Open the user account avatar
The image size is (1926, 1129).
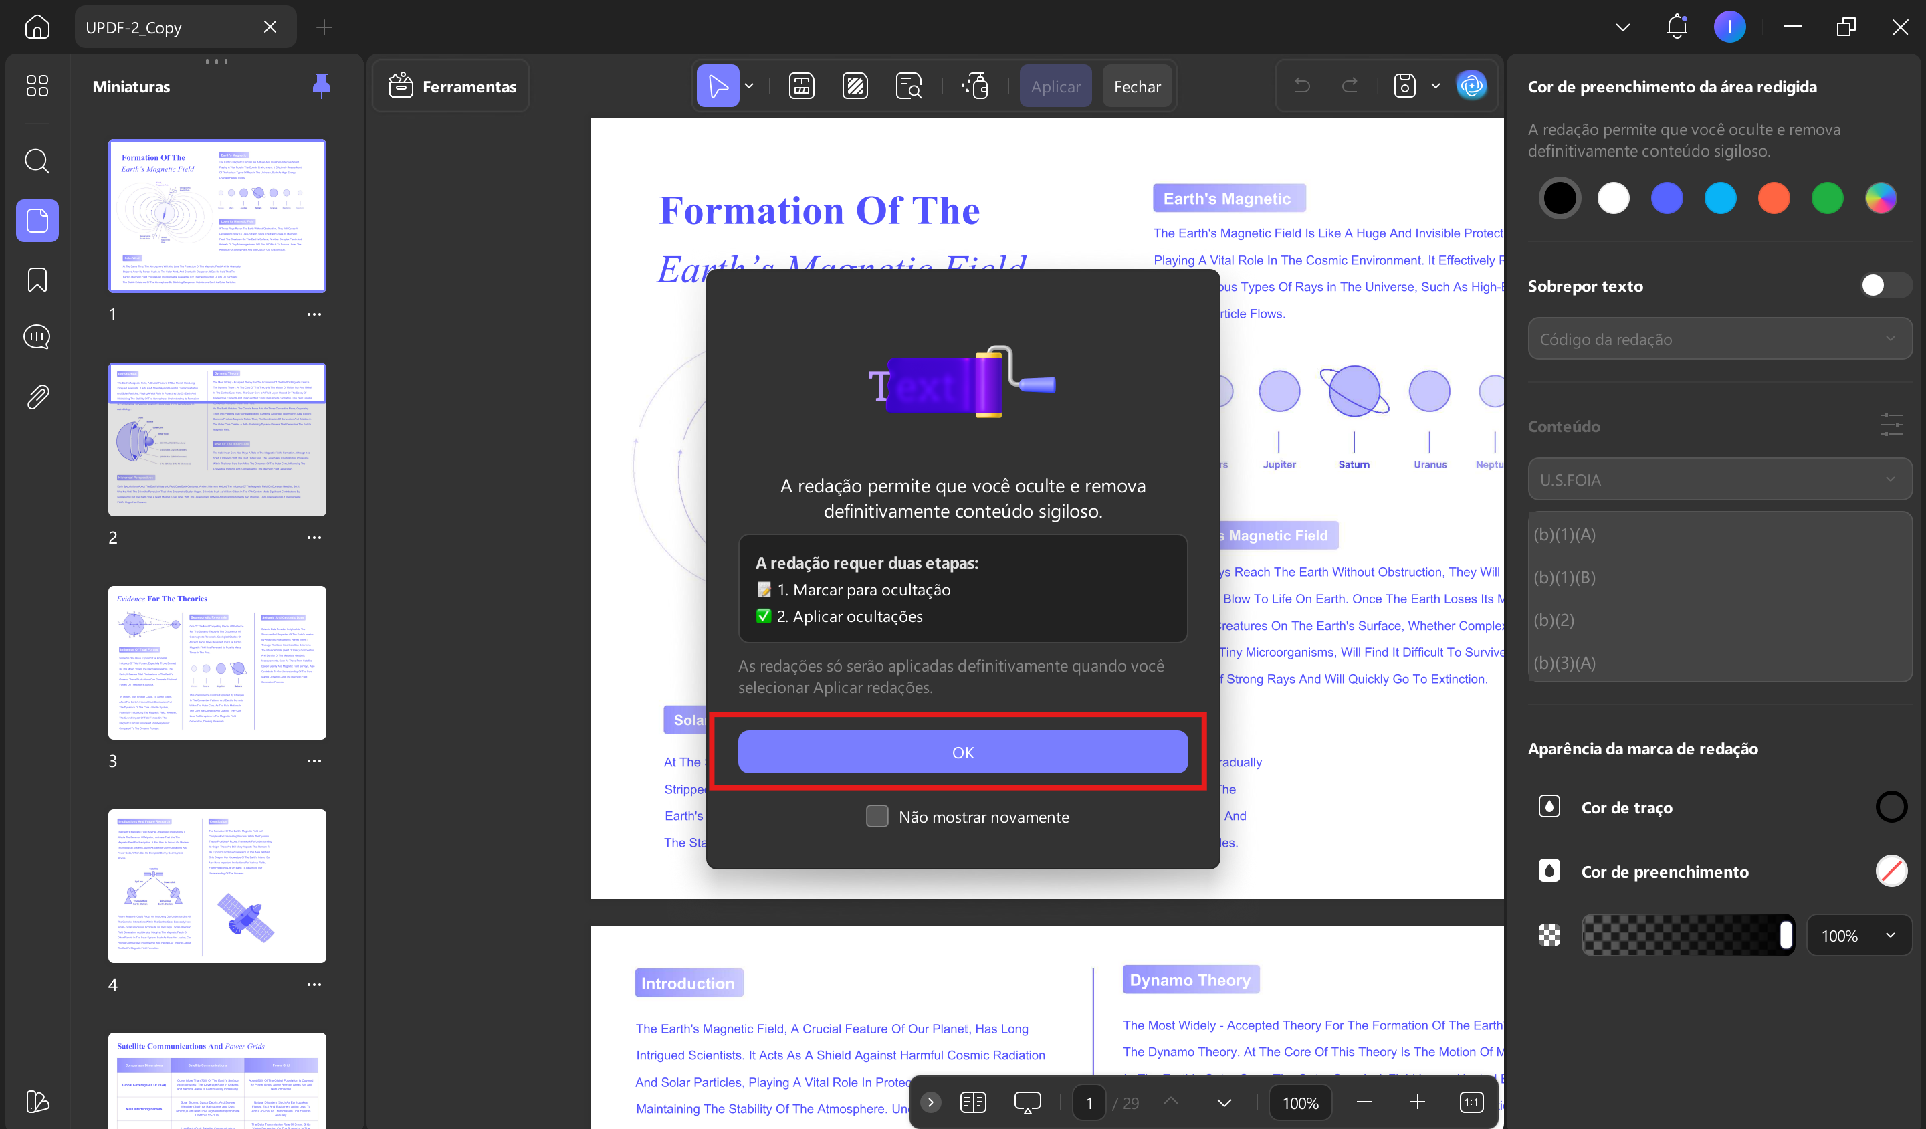pos(1729,27)
